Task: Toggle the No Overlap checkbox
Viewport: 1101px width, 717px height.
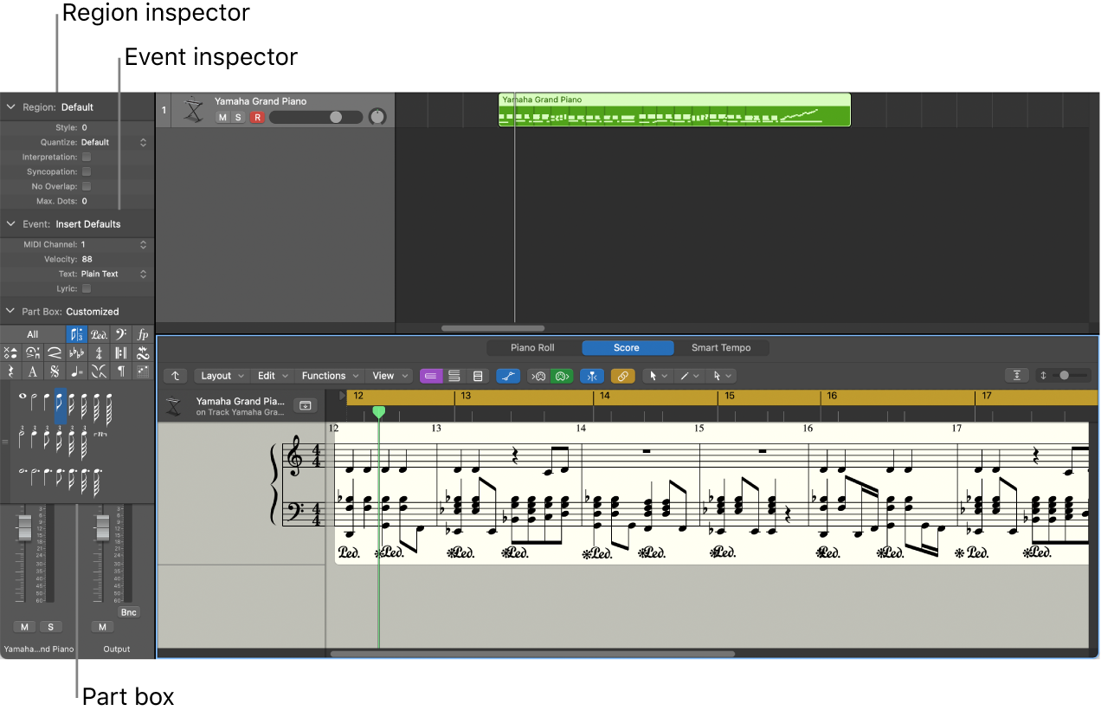Action: click(x=87, y=186)
